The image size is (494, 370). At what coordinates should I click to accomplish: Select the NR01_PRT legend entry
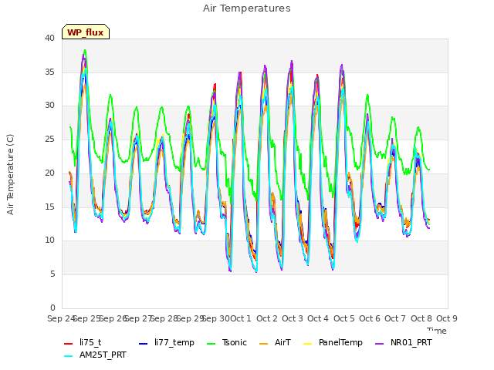point(404,342)
